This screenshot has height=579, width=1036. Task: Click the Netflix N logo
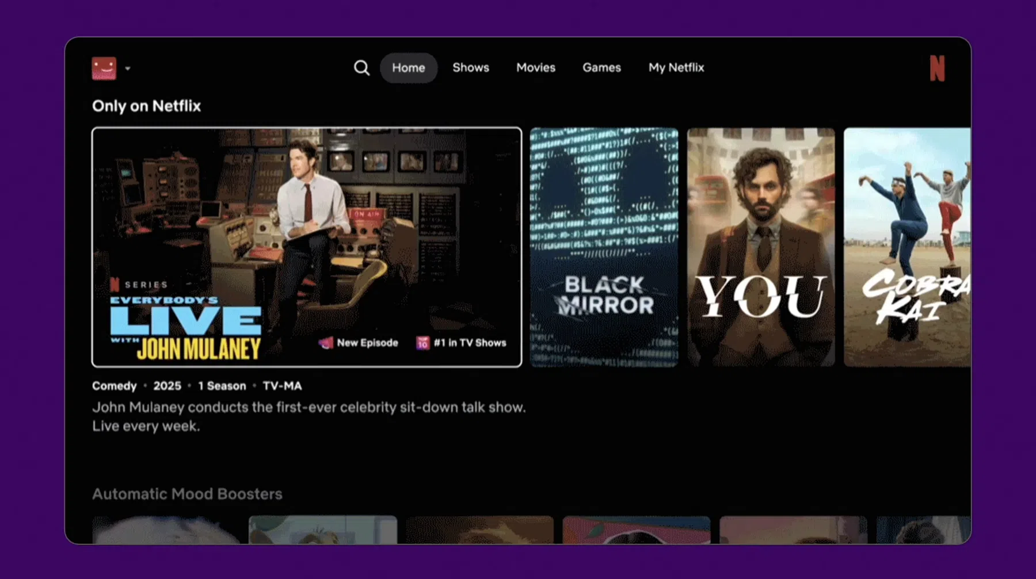937,68
